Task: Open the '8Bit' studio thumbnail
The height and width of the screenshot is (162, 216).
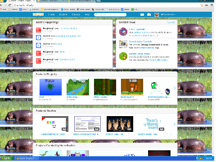Action: [55, 124]
